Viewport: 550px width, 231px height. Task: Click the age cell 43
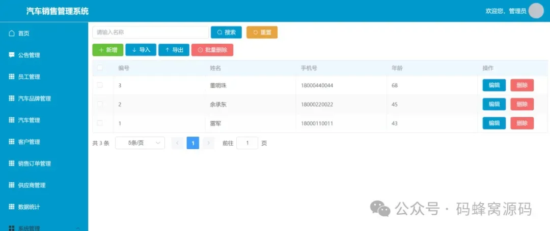tap(395, 123)
